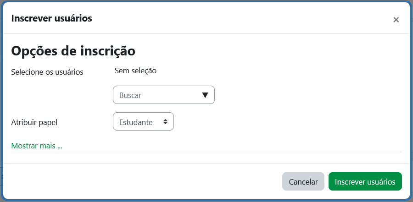The width and height of the screenshot is (413, 202).
Task: Dismiss dialog using the X icon
Action: point(396,20)
